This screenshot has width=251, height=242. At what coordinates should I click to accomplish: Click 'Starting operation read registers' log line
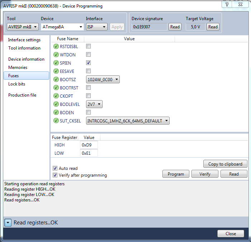coord(34,184)
